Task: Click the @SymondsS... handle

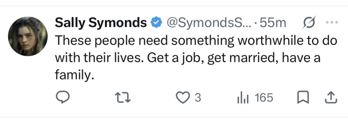Action: (x=209, y=23)
